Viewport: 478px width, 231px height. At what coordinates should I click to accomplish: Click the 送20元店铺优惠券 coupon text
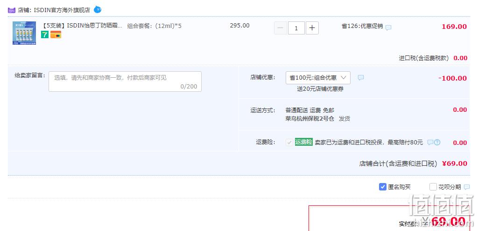[x=320, y=89]
